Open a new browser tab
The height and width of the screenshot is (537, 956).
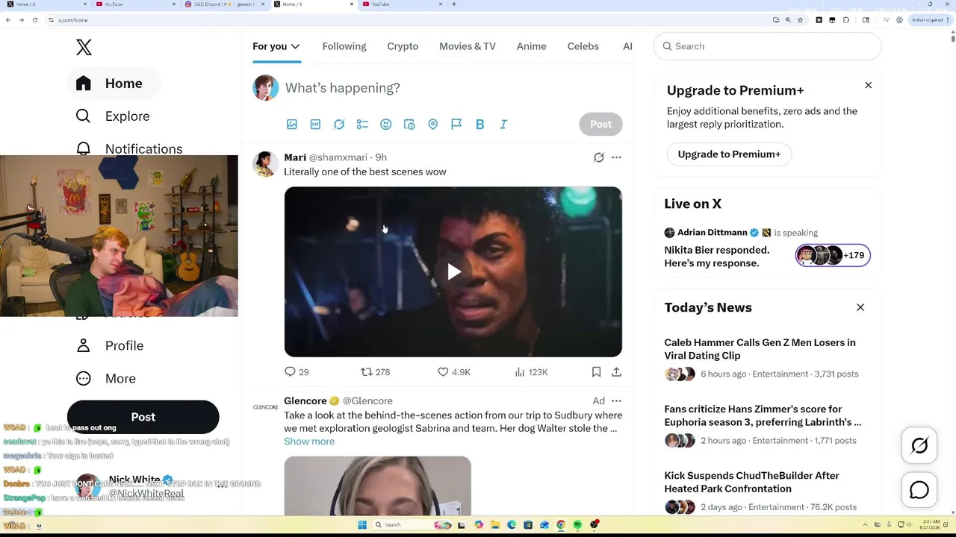(454, 4)
